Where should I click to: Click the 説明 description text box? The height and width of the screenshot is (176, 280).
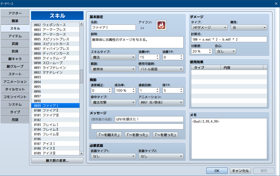137,42
